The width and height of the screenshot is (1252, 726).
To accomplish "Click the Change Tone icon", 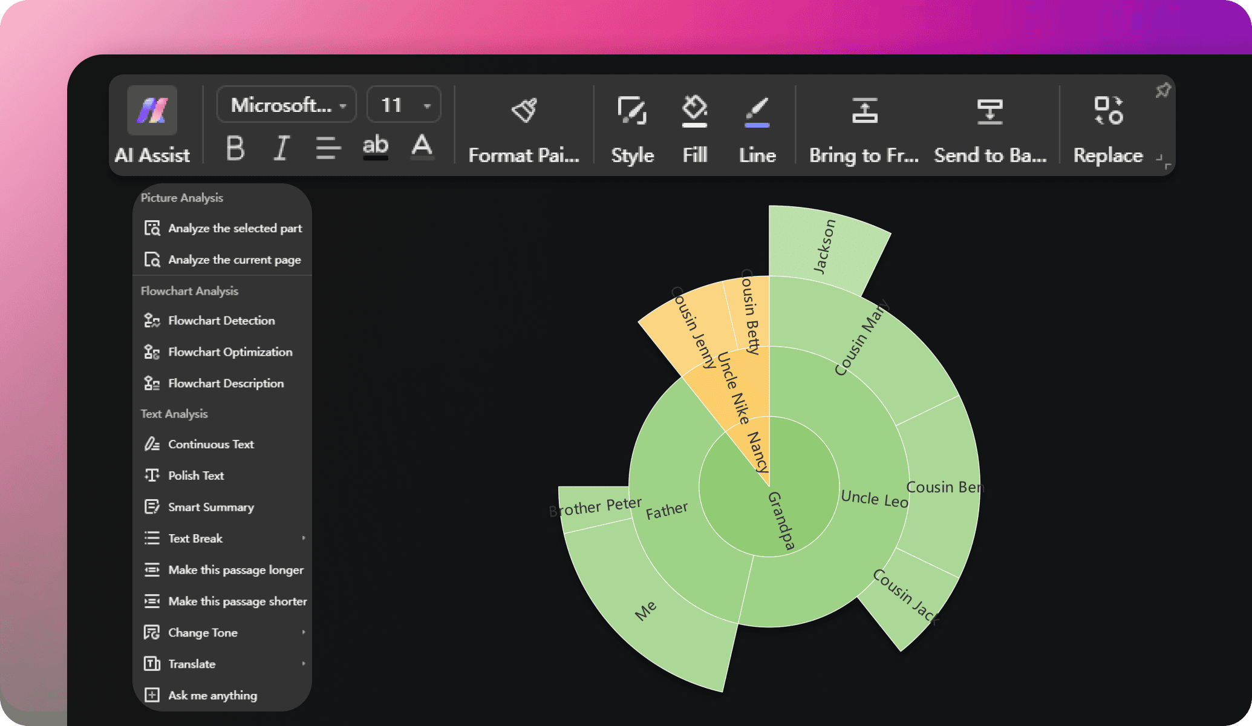I will point(152,632).
